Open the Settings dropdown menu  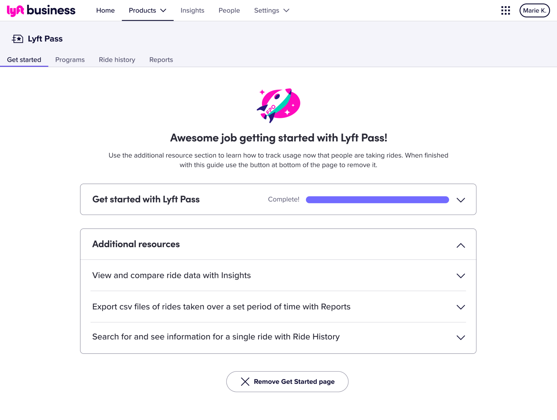point(271,11)
